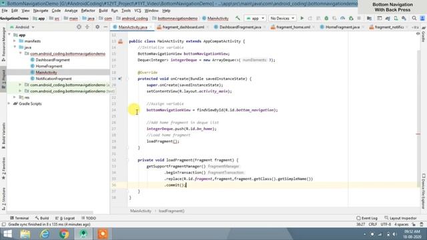Click the class gutter icon beside MainActivity declaration
The height and width of the screenshot is (240, 427).
tap(120, 41)
